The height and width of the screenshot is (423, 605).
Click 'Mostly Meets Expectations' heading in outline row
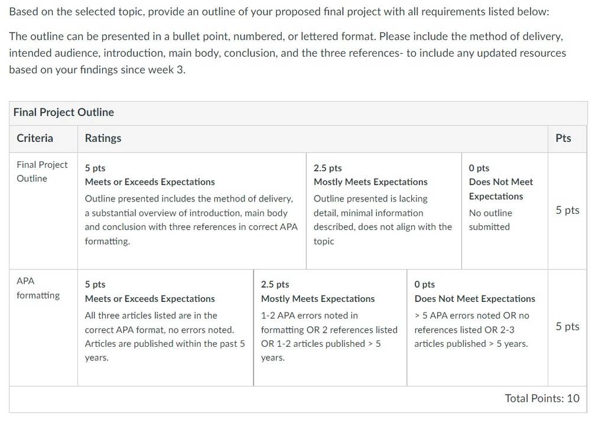pos(370,182)
